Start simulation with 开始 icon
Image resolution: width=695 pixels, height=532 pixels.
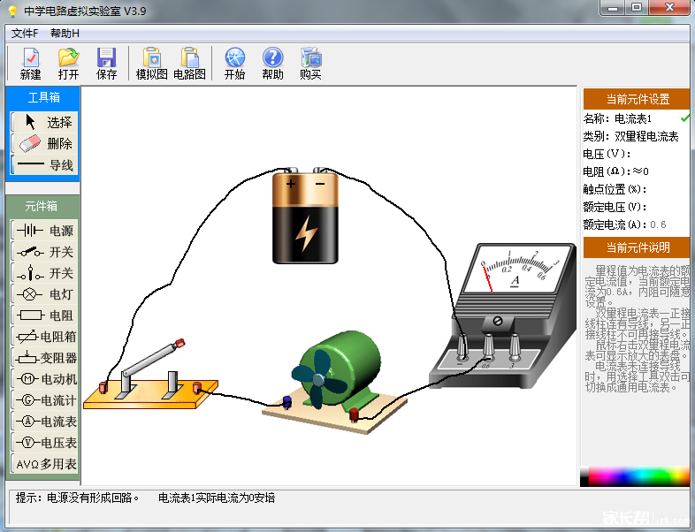coord(234,64)
